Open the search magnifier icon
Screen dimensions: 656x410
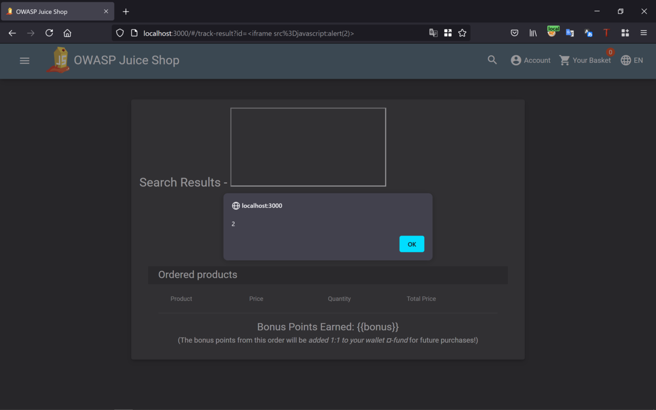[x=493, y=60]
